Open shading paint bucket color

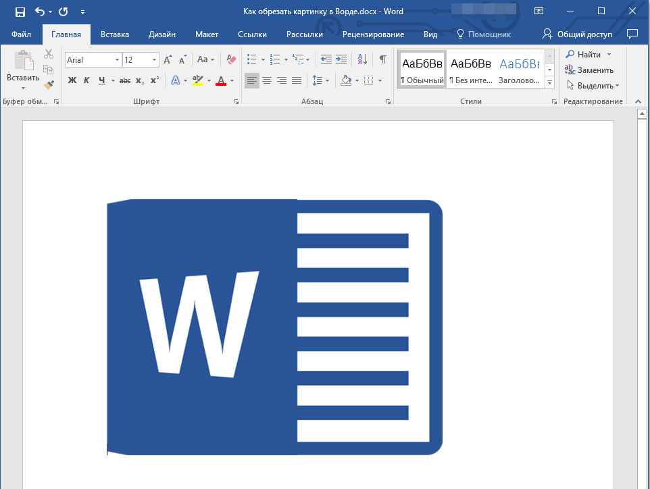click(346, 80)
